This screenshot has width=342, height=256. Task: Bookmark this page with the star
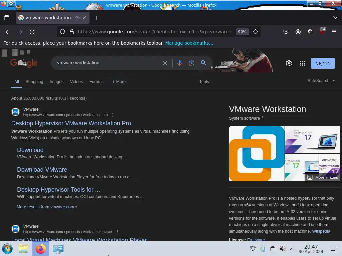(255, 32)
